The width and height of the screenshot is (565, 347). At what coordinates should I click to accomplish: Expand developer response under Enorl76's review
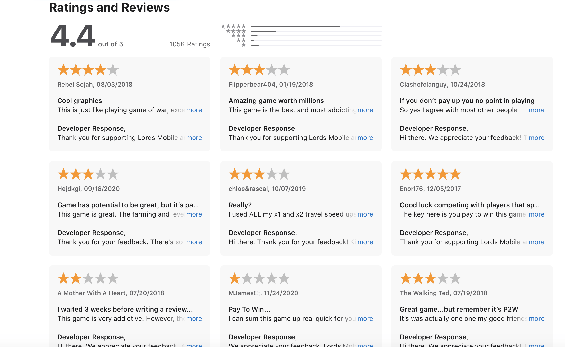536,242
